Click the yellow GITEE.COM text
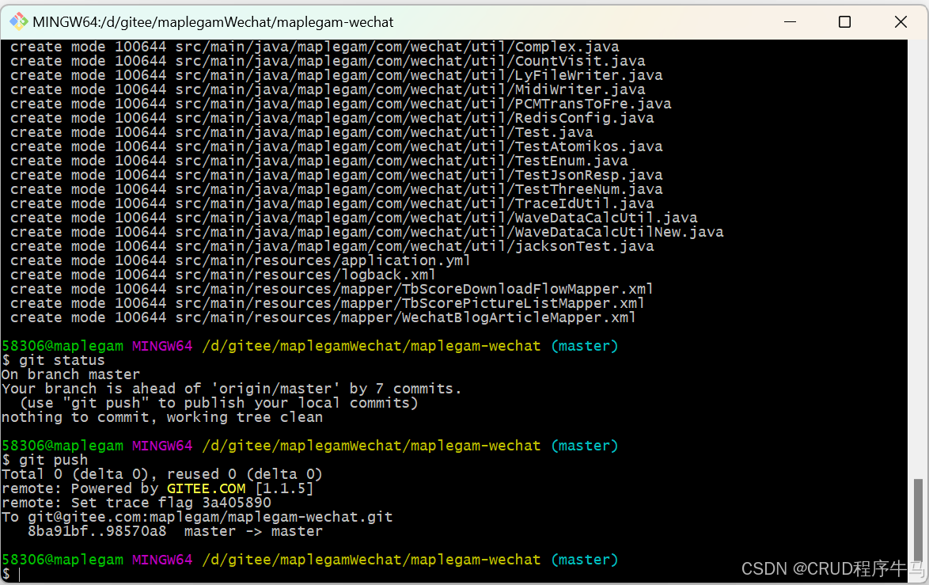 click(x=207, y=488)
